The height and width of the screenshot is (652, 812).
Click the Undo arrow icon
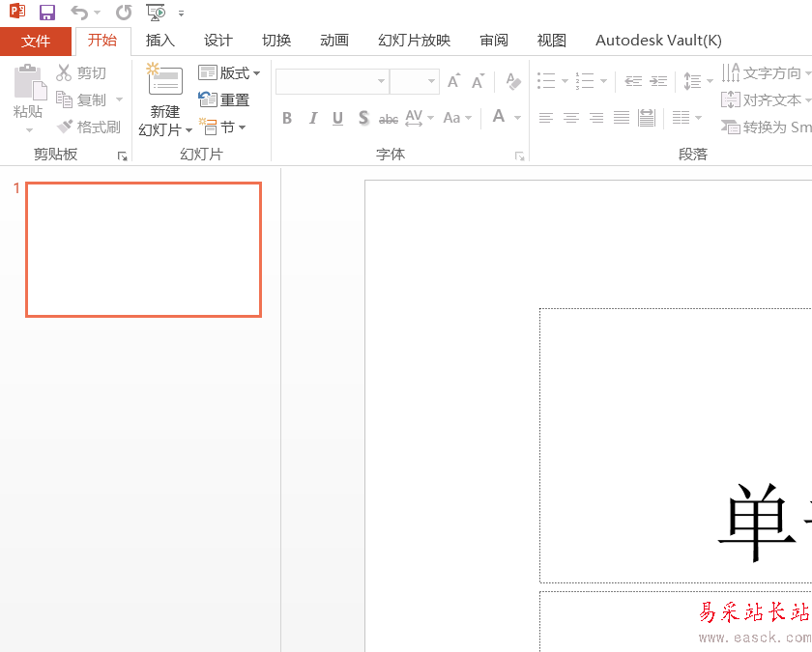pyautogui.click(x=79, y=13)
